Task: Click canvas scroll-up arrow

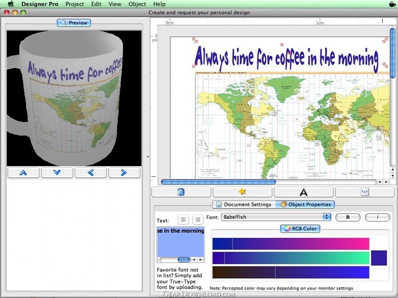Action: pos(393,169)
